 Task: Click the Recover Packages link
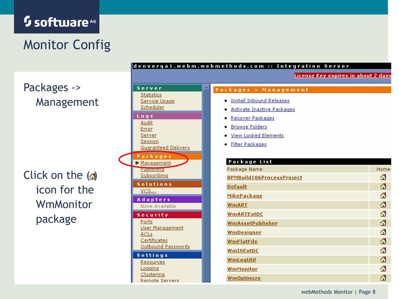pos(252,118)
